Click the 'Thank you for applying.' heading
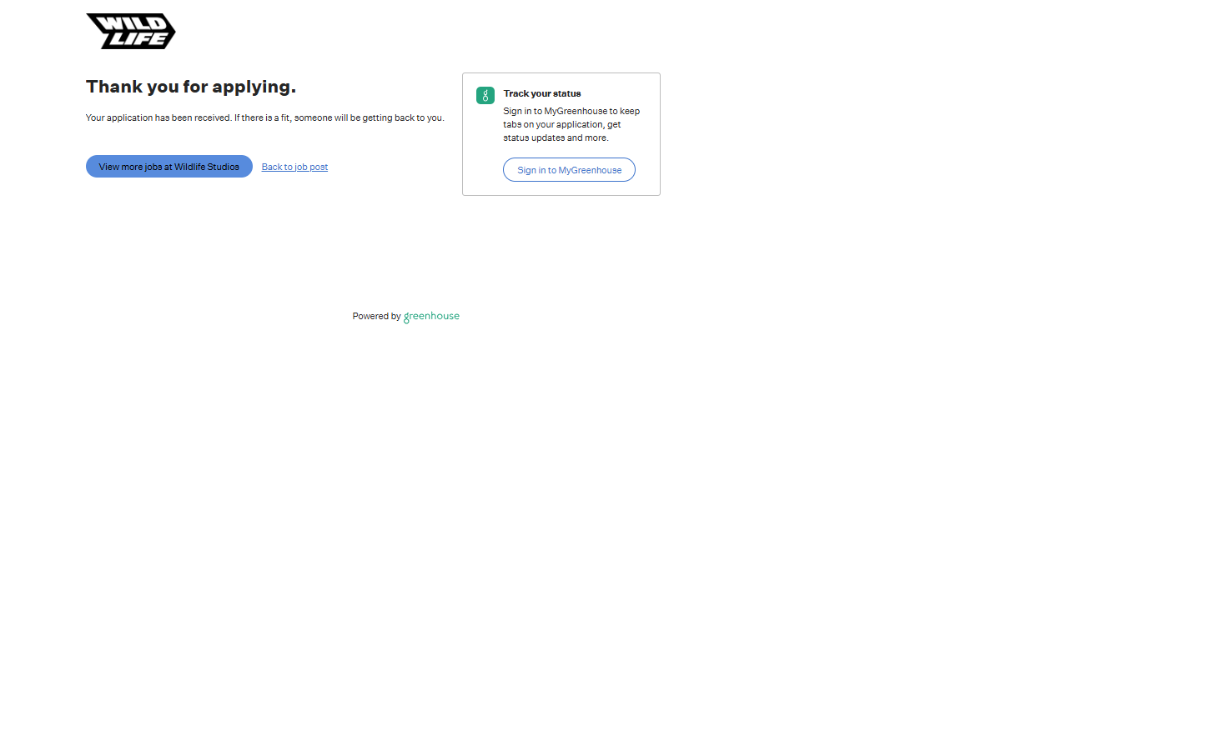Screen dimensions: 1217x736 click(191, 87)
